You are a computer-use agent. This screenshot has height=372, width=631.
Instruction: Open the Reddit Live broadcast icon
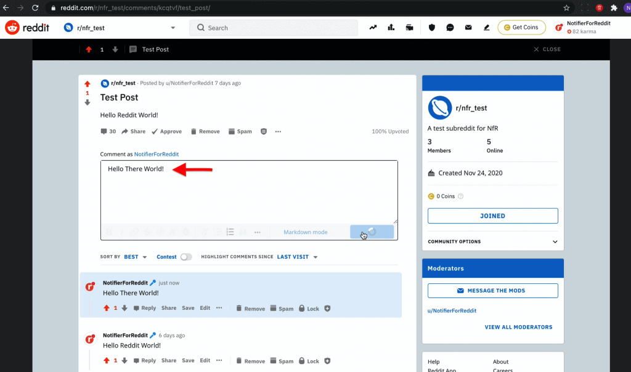coord(409,28)
